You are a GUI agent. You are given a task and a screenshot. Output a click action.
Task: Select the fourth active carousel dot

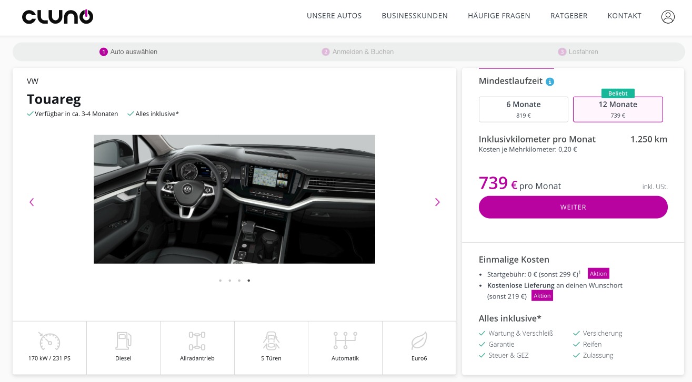tap(248, 281)
